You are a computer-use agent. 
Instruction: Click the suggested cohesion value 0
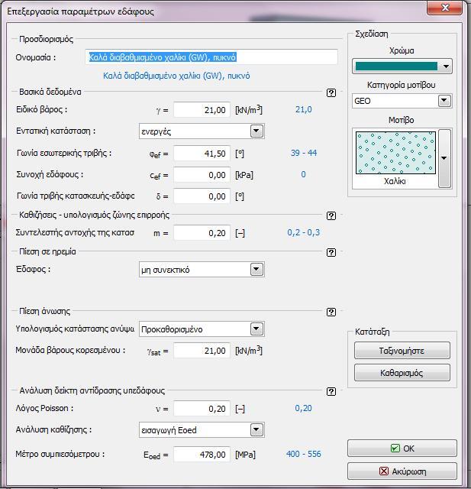[303, 174]
